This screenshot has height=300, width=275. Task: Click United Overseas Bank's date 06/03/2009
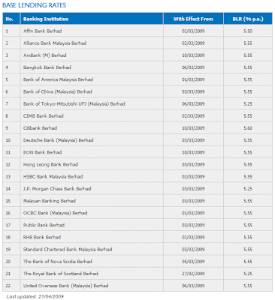coord(193,286)
